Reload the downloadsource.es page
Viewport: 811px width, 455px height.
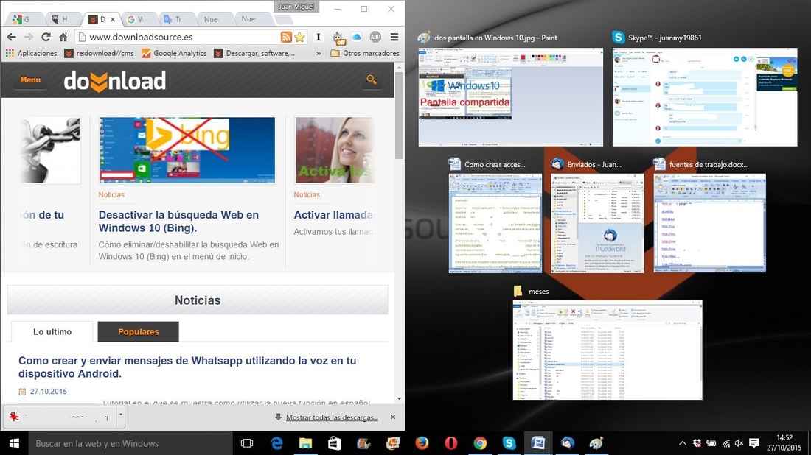(x=46, y=37)
